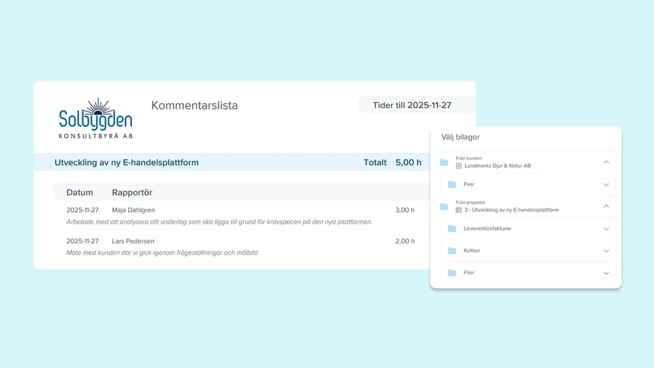
Task: Click the folder icon beside Leverantörsfakturor
Action: [452, 229]
